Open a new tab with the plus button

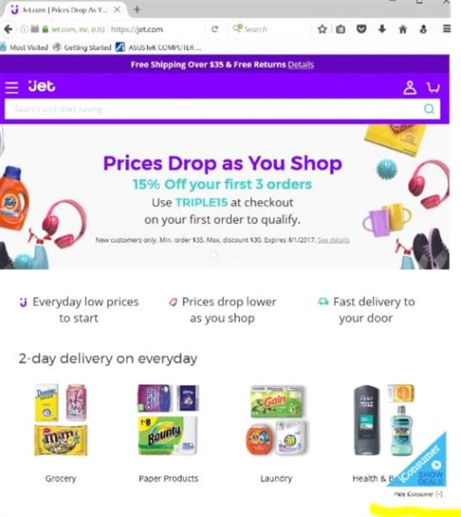point(137,10)
